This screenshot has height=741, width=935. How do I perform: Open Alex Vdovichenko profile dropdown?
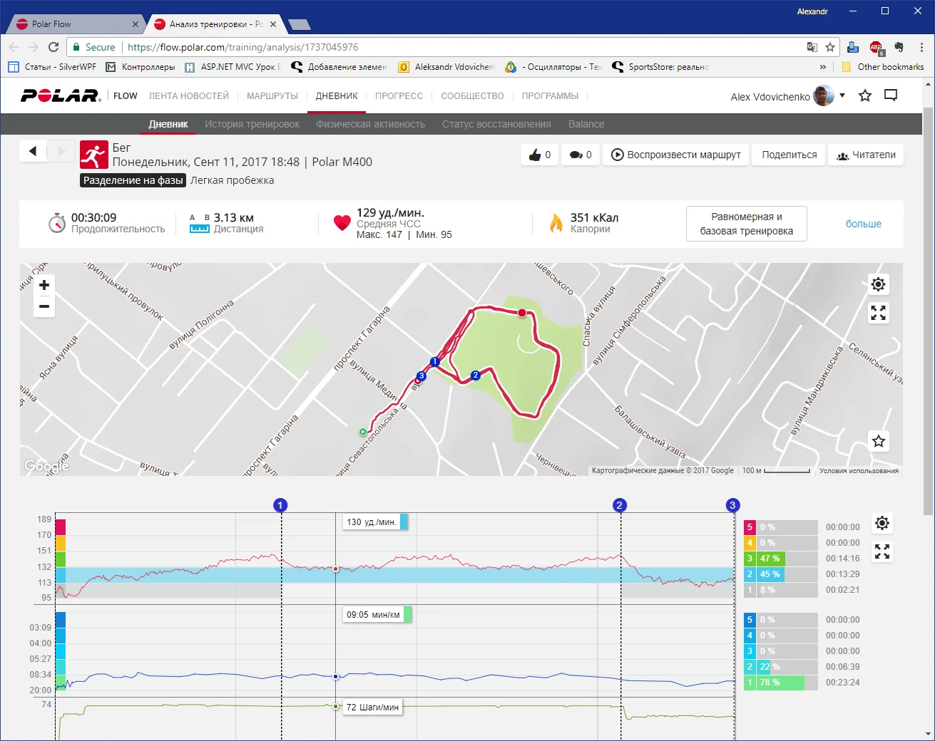click(x=842, y=95)
